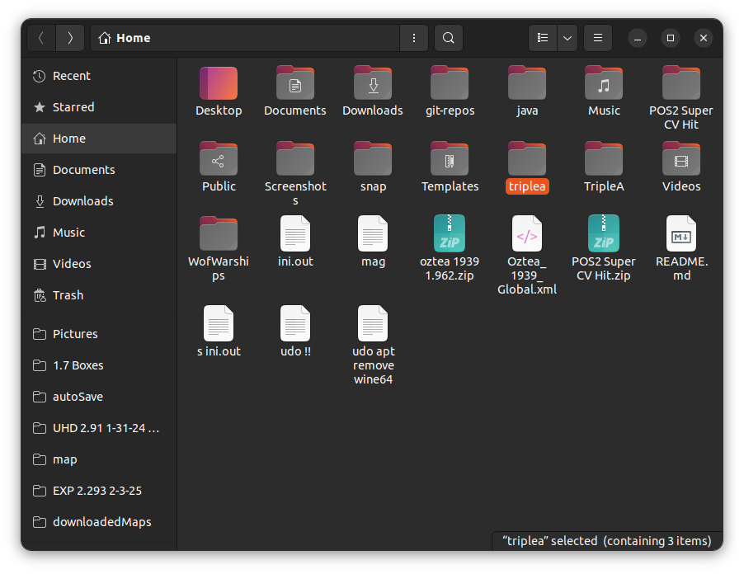Expand view options dropdown arrow
The image size is (744, 574).
tap(567, 38)
